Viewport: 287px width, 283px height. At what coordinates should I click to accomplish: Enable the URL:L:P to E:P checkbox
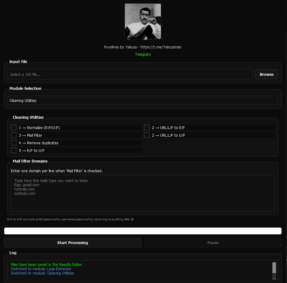tap(147, 128)
